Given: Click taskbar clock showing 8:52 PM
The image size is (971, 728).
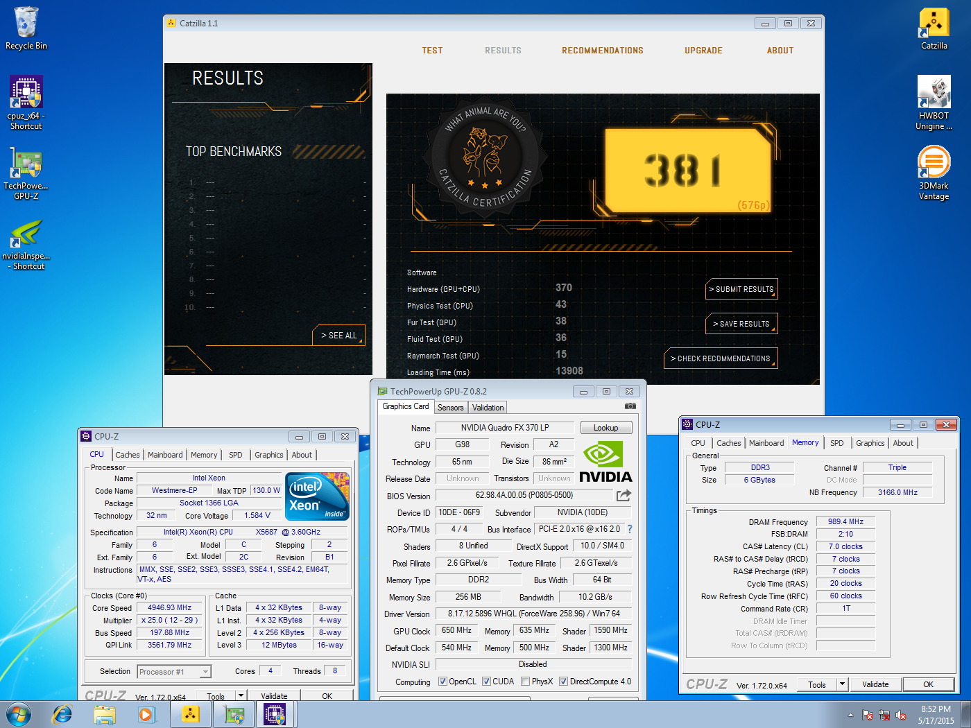Looking at the screenshot, I should coord(936,715).
